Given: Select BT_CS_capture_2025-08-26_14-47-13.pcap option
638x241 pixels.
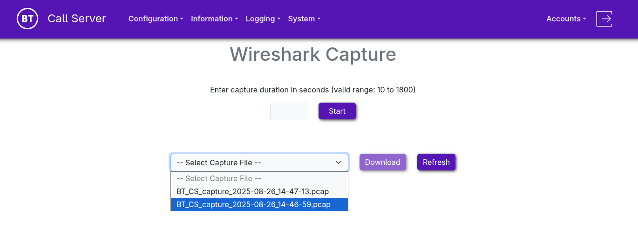Looking at the screenshot, I should (x=259, y=191).
